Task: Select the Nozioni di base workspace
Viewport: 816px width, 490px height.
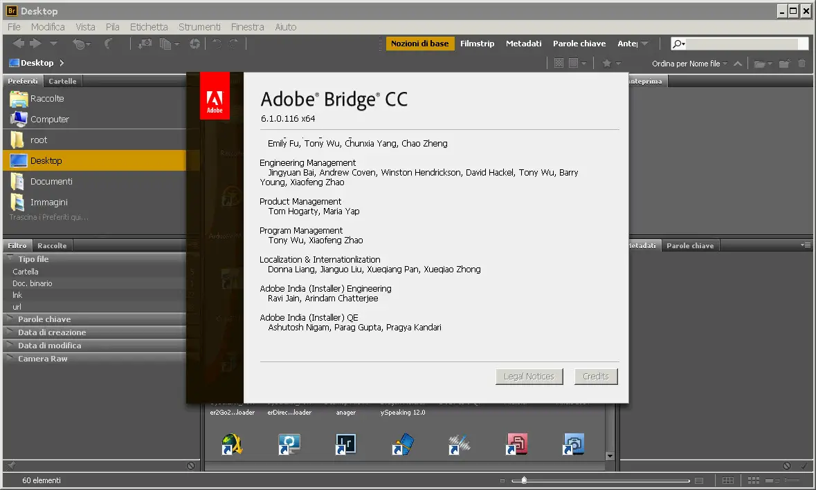Action: 420,44
